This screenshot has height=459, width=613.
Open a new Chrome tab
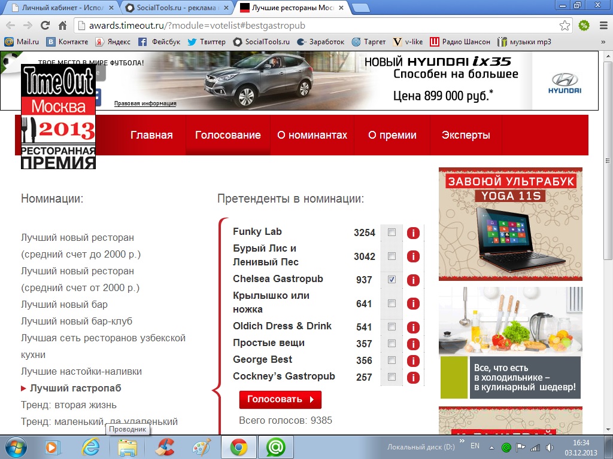pyautogui.click(x=360, y=8)
